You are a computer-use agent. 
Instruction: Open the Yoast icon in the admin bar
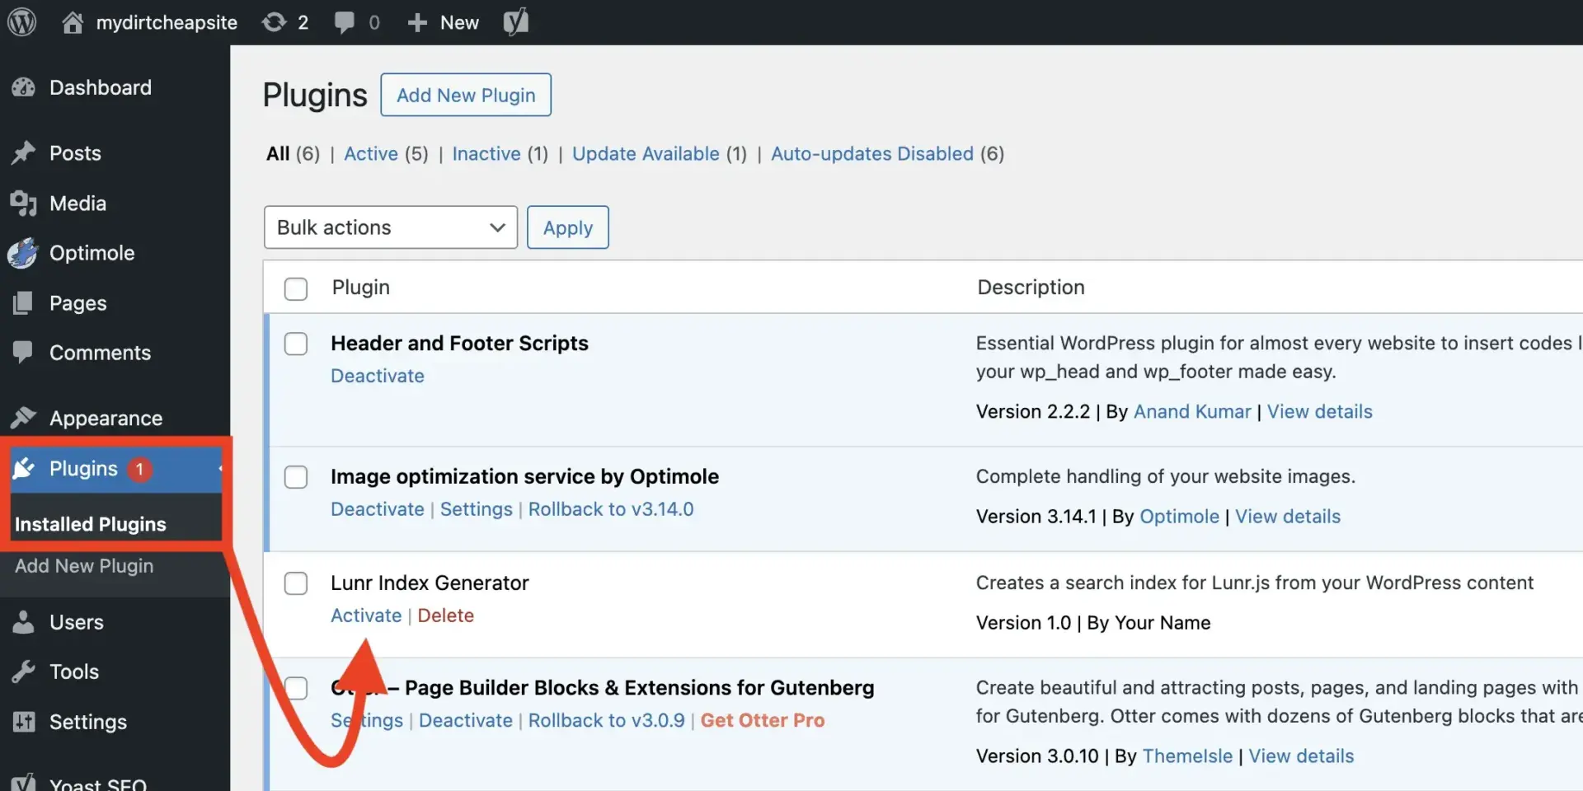(x=515, y=22)
